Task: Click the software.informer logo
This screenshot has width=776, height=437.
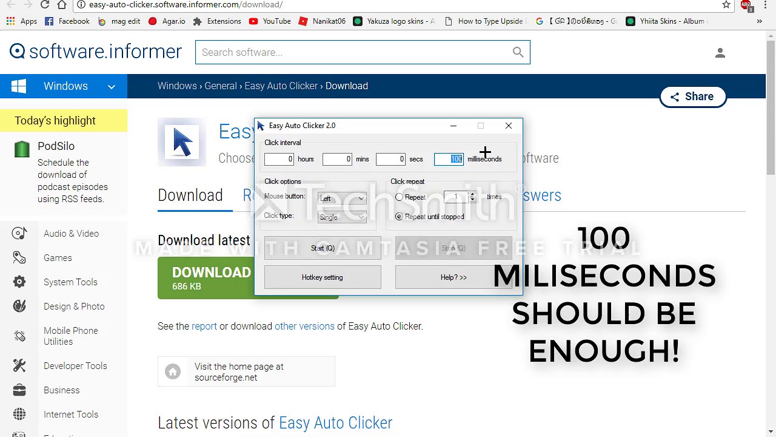Action: pyautogui.click(x=96, y=52)
